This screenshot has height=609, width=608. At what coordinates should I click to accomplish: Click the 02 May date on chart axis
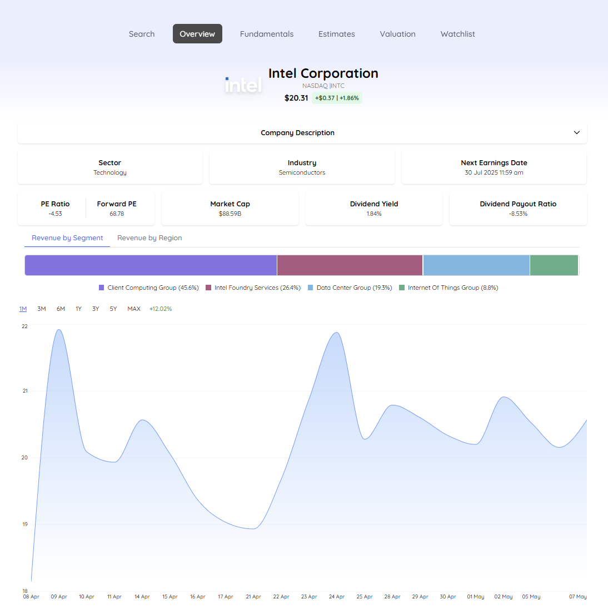tap(503, 597)
